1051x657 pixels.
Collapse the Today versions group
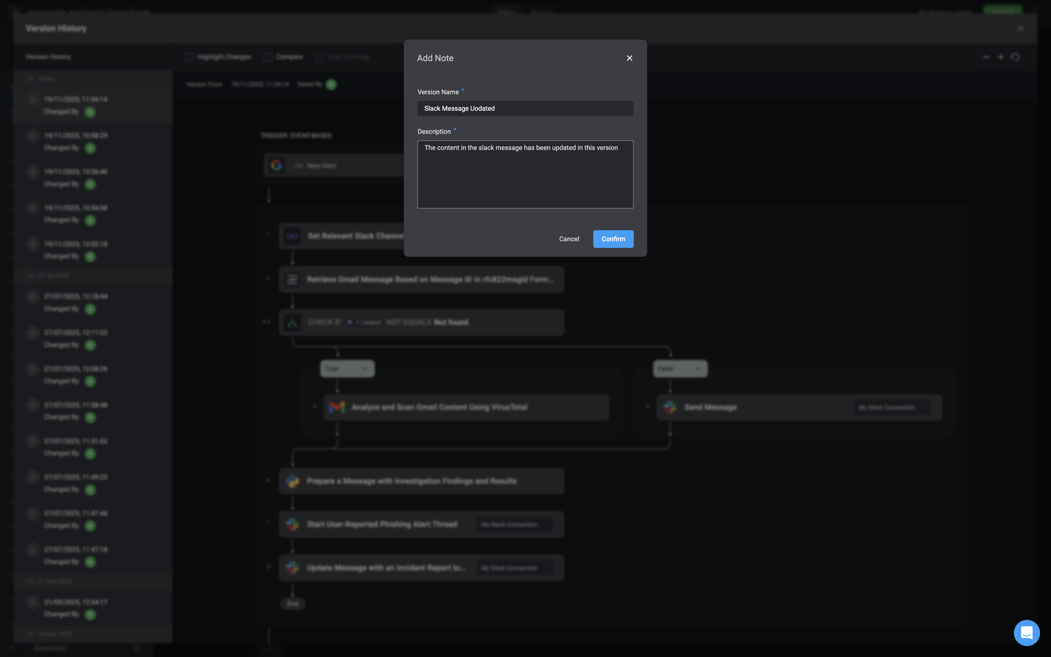click(x=30, y=79)
